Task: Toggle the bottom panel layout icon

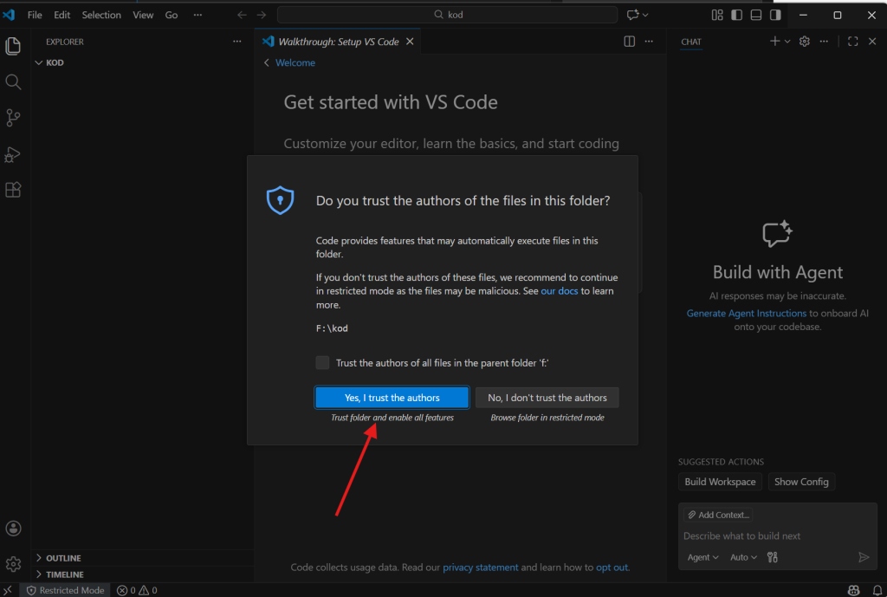Action: click(x=756, y=15)
